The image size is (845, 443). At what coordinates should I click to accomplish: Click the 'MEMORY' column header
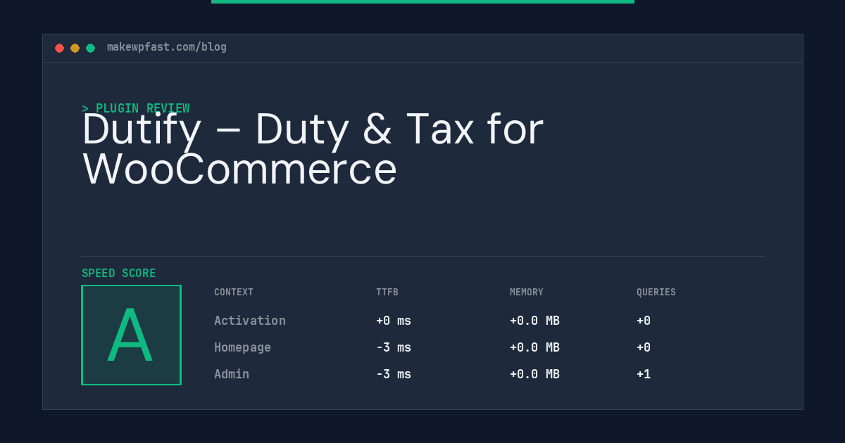[x=527, y=293]
